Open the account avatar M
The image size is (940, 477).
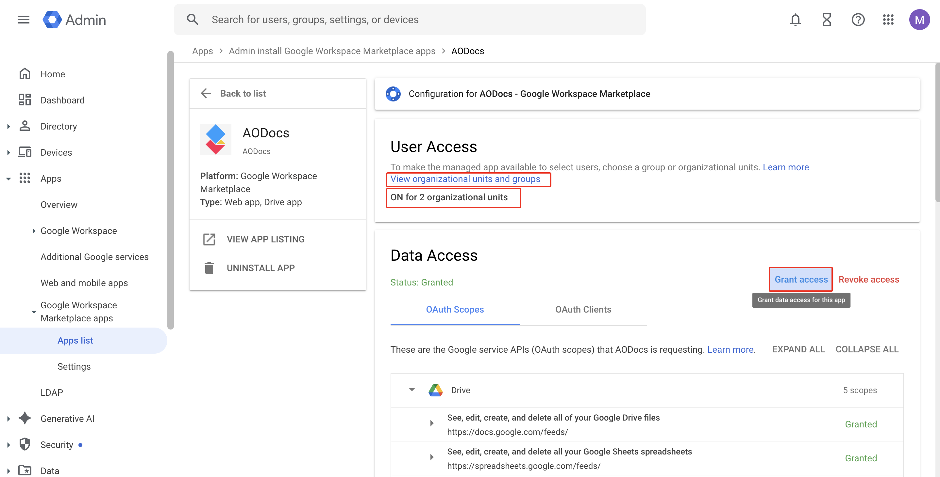tap(919, 20)
